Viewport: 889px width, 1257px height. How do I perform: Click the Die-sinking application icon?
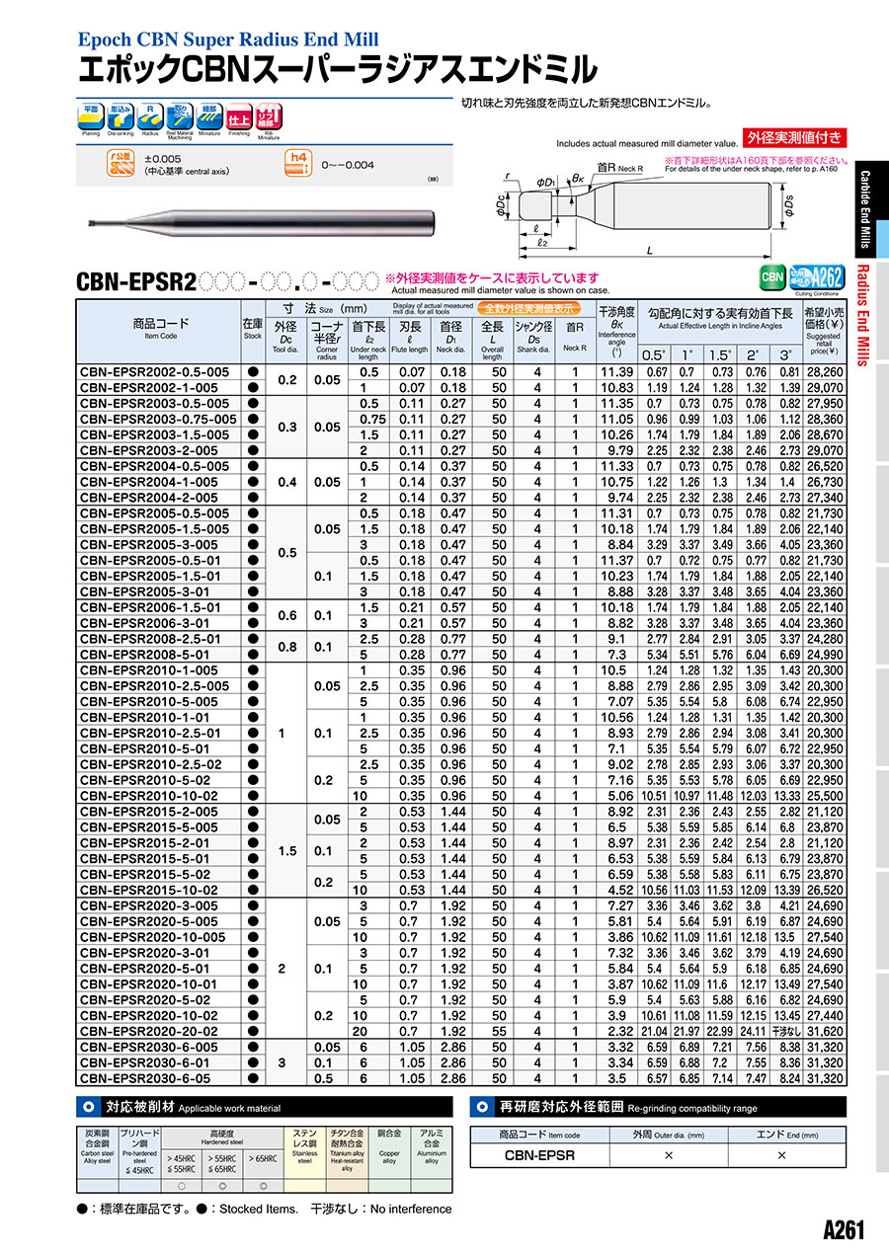[x=121, y=118]
